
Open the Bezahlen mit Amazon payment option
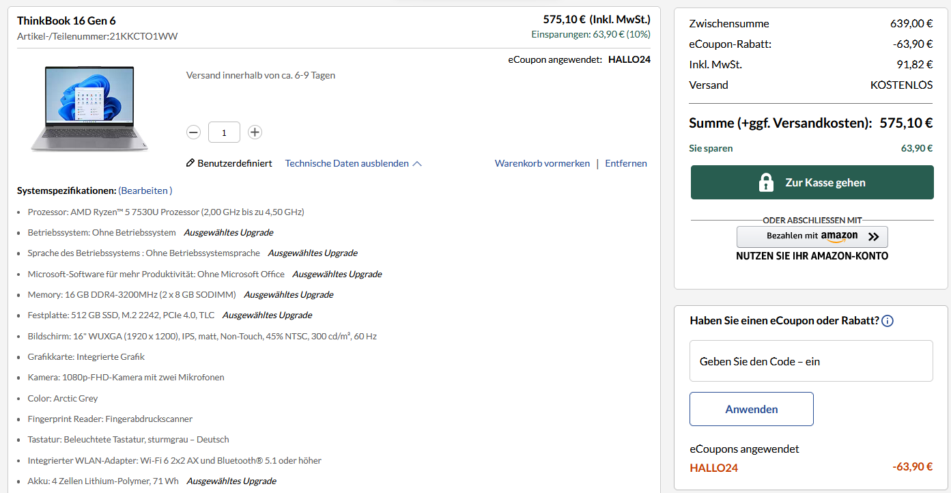812,237
